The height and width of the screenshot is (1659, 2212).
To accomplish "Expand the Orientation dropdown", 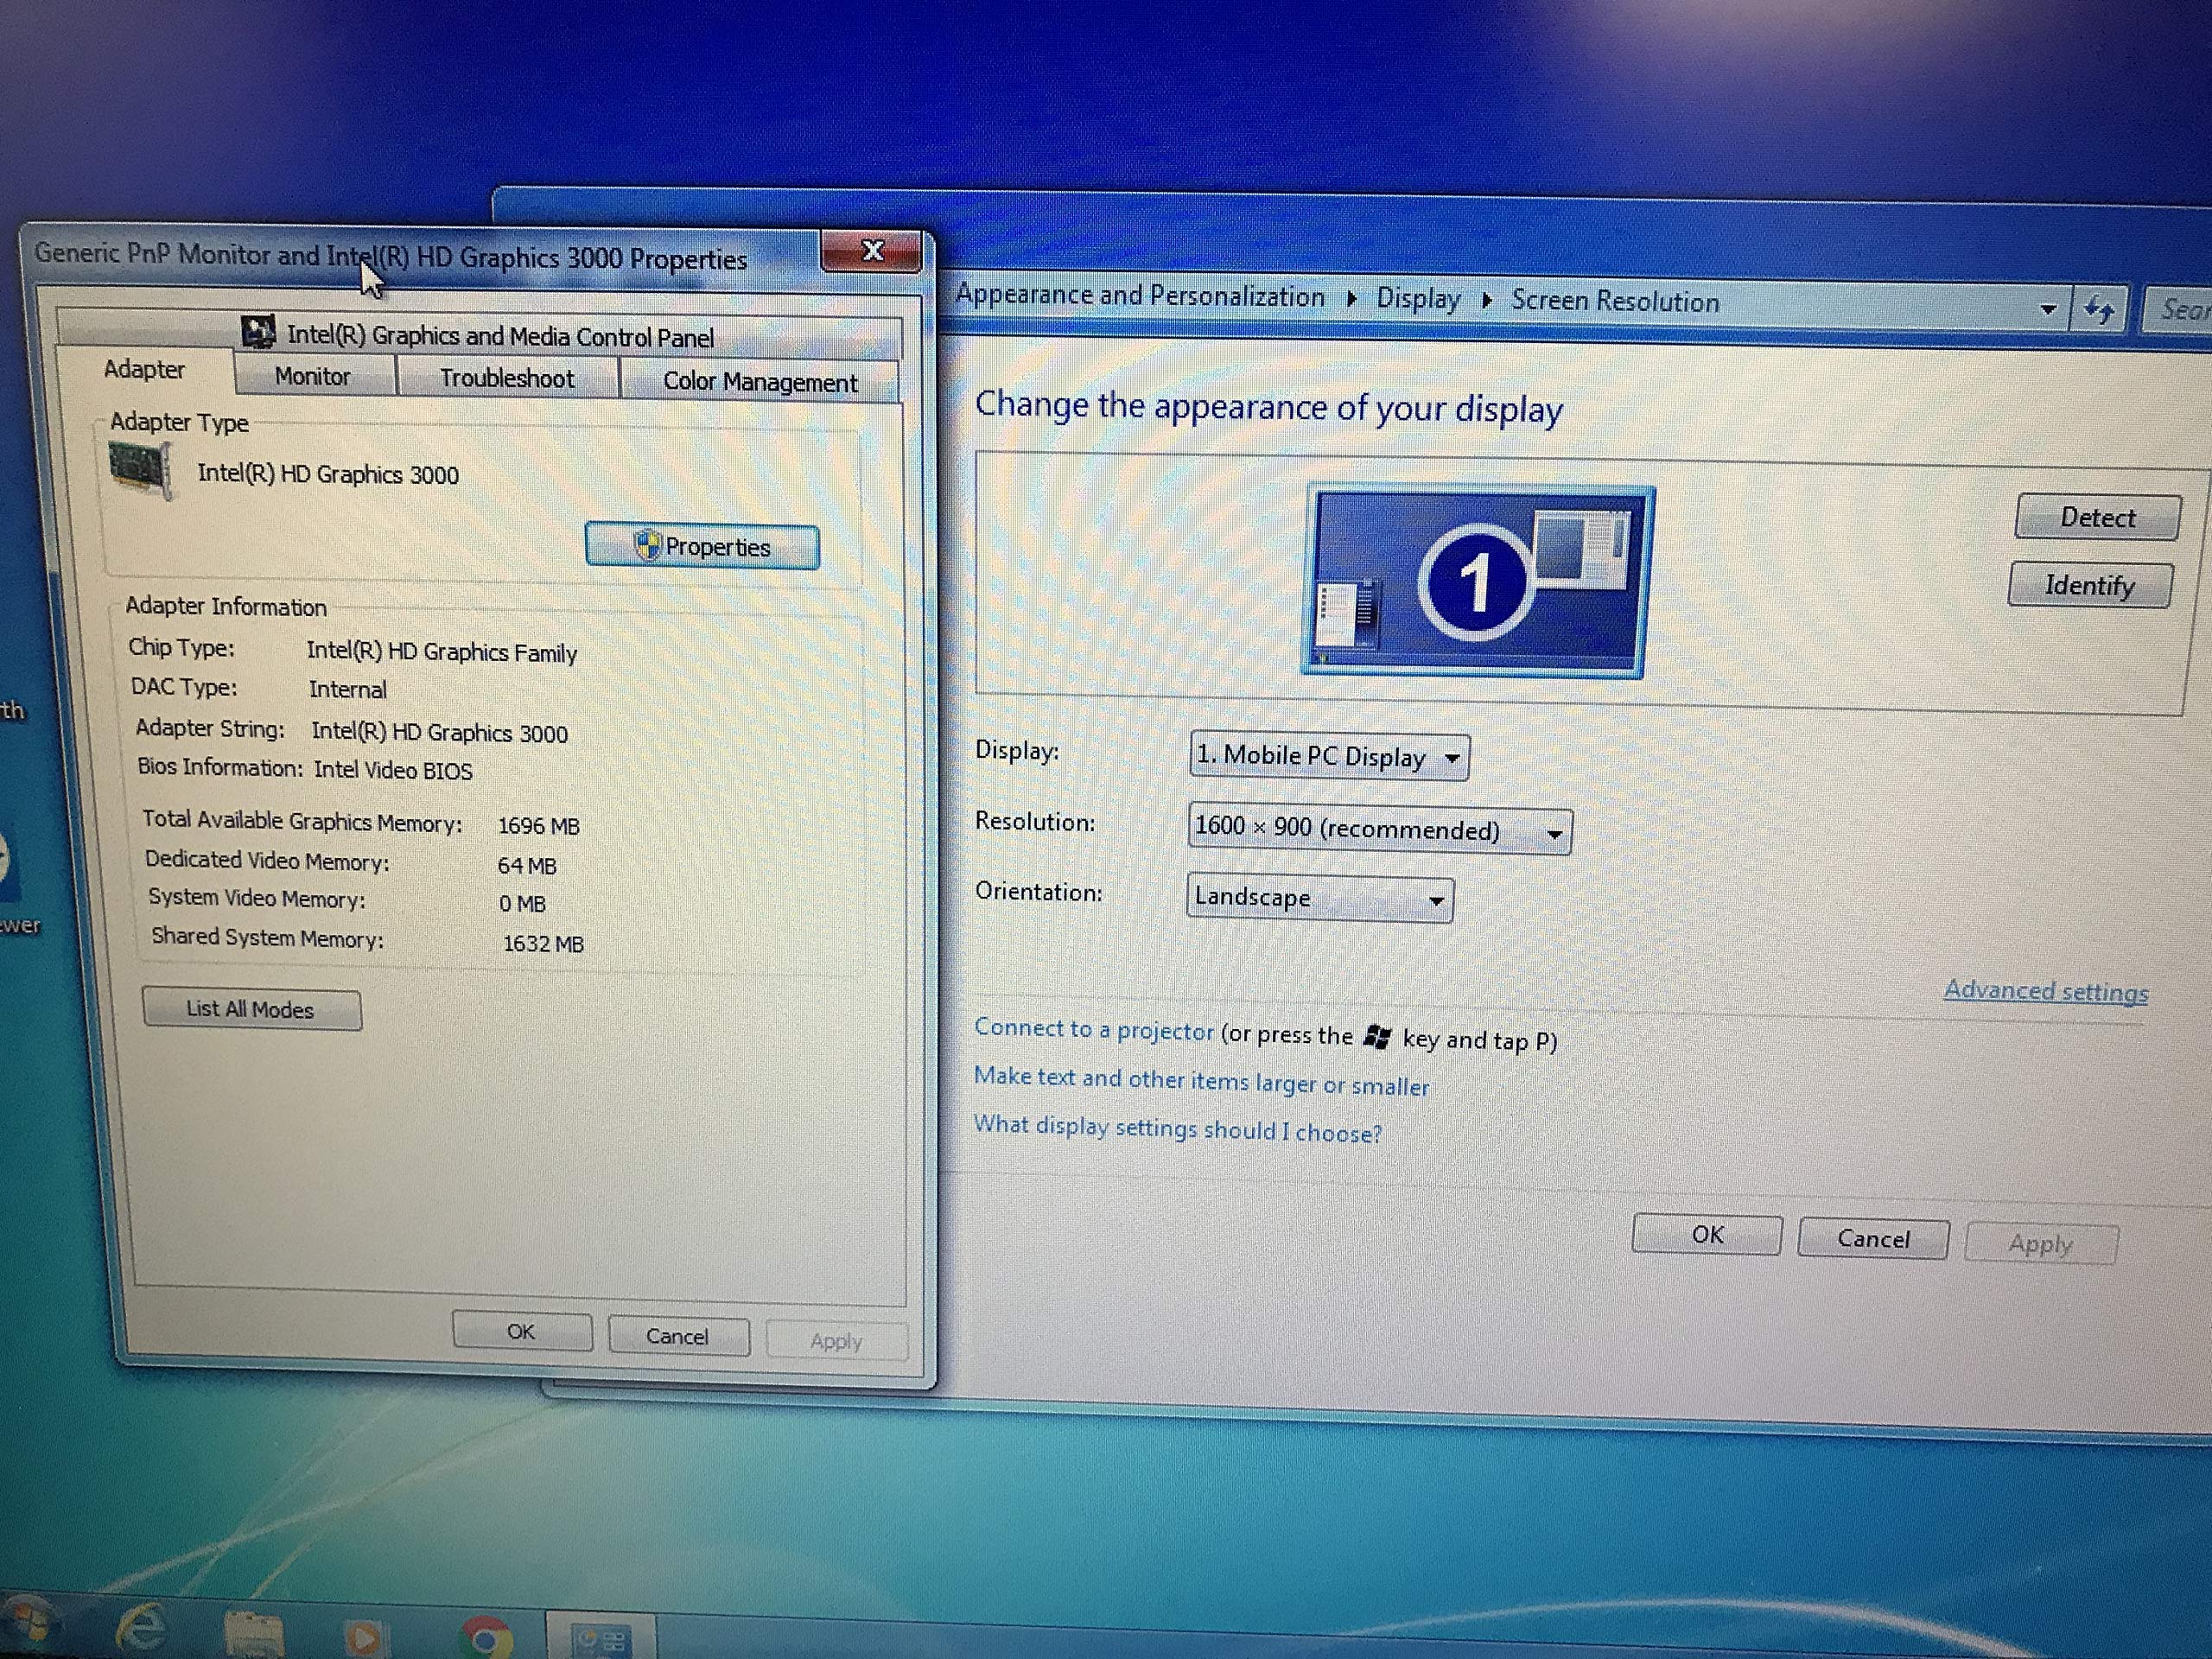I will pos(1320,897).
